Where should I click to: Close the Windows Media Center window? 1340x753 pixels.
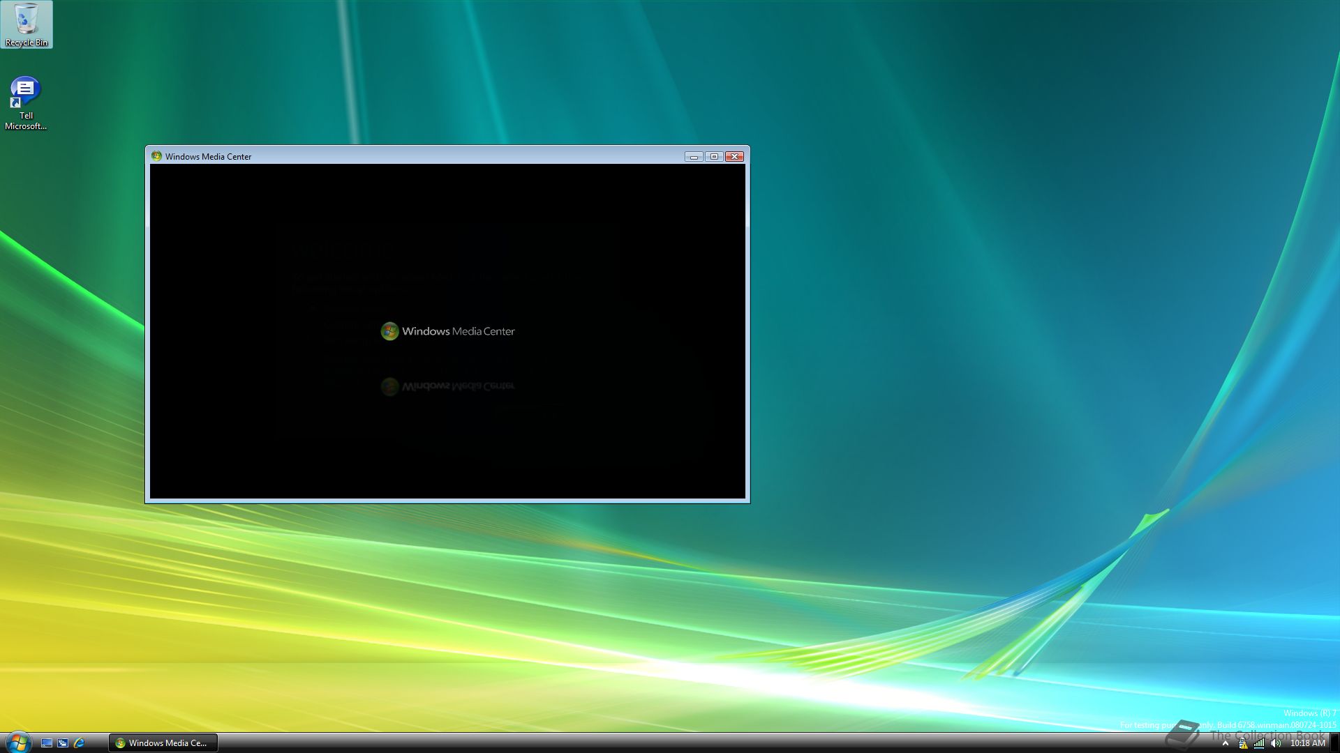click(734, 157)
